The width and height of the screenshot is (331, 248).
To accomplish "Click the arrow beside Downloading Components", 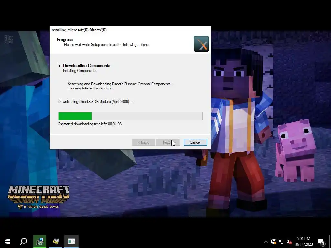I will [x=60, y=66].
